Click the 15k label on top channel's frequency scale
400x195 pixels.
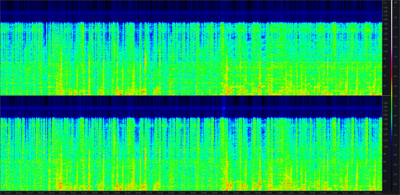click(385, 24)
